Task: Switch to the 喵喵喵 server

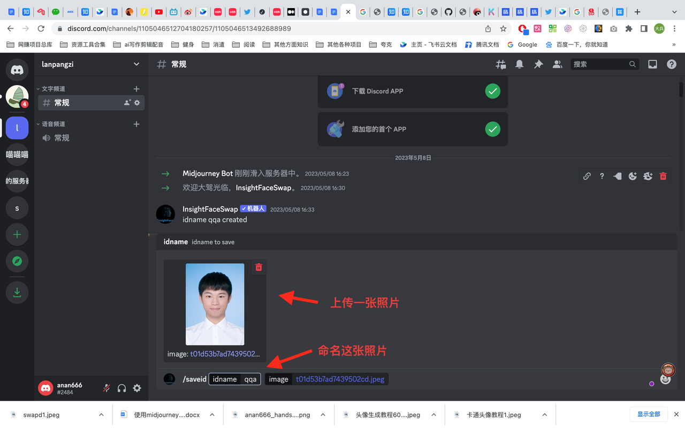Action: (x=17, y=155)
